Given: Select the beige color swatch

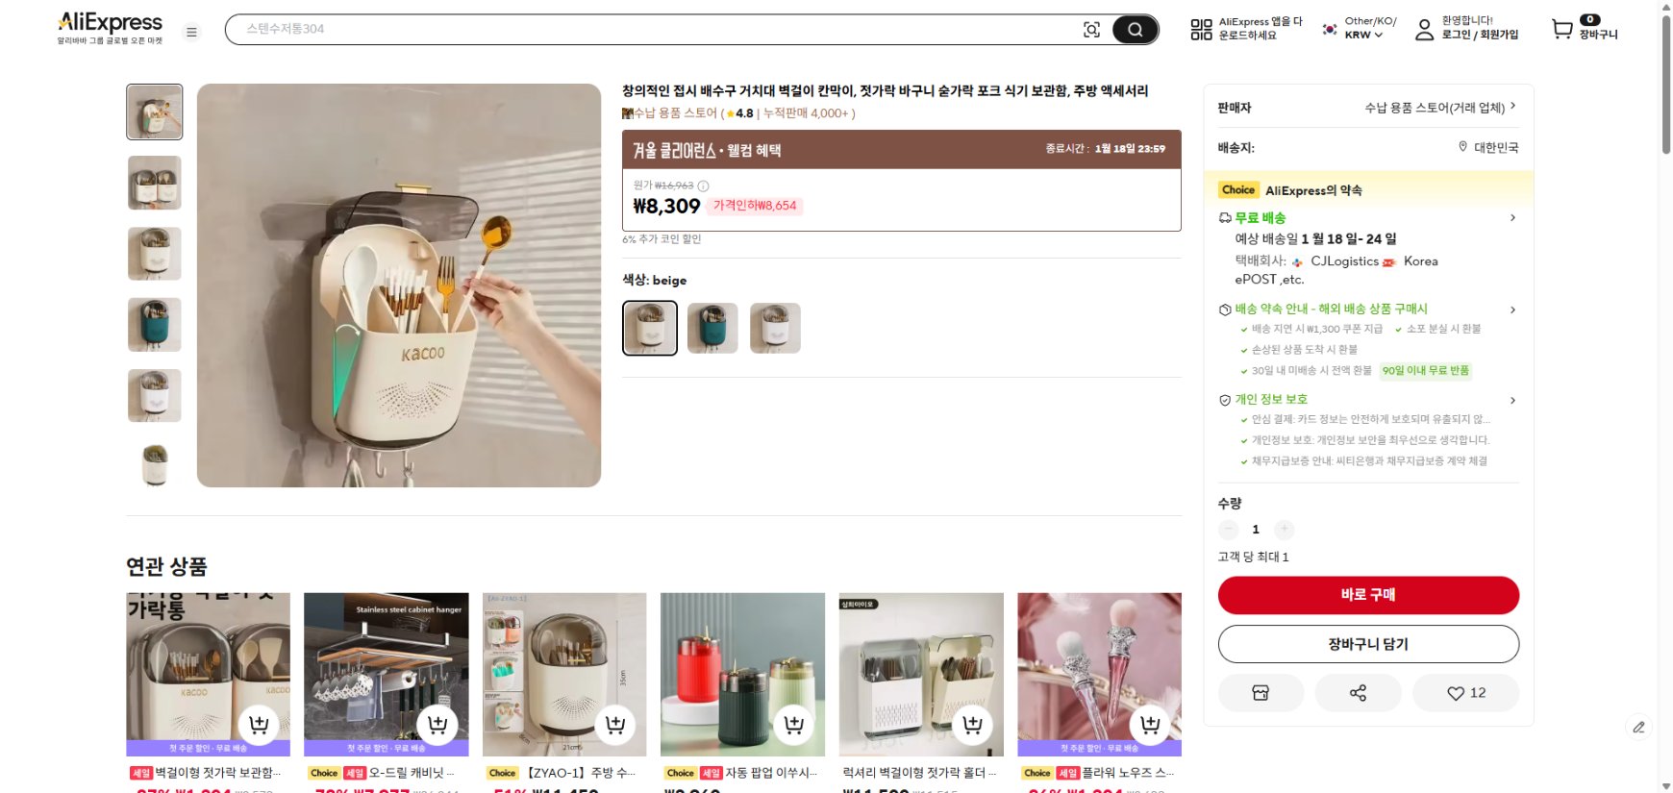Looking at the screenshot, I should 650,328.
